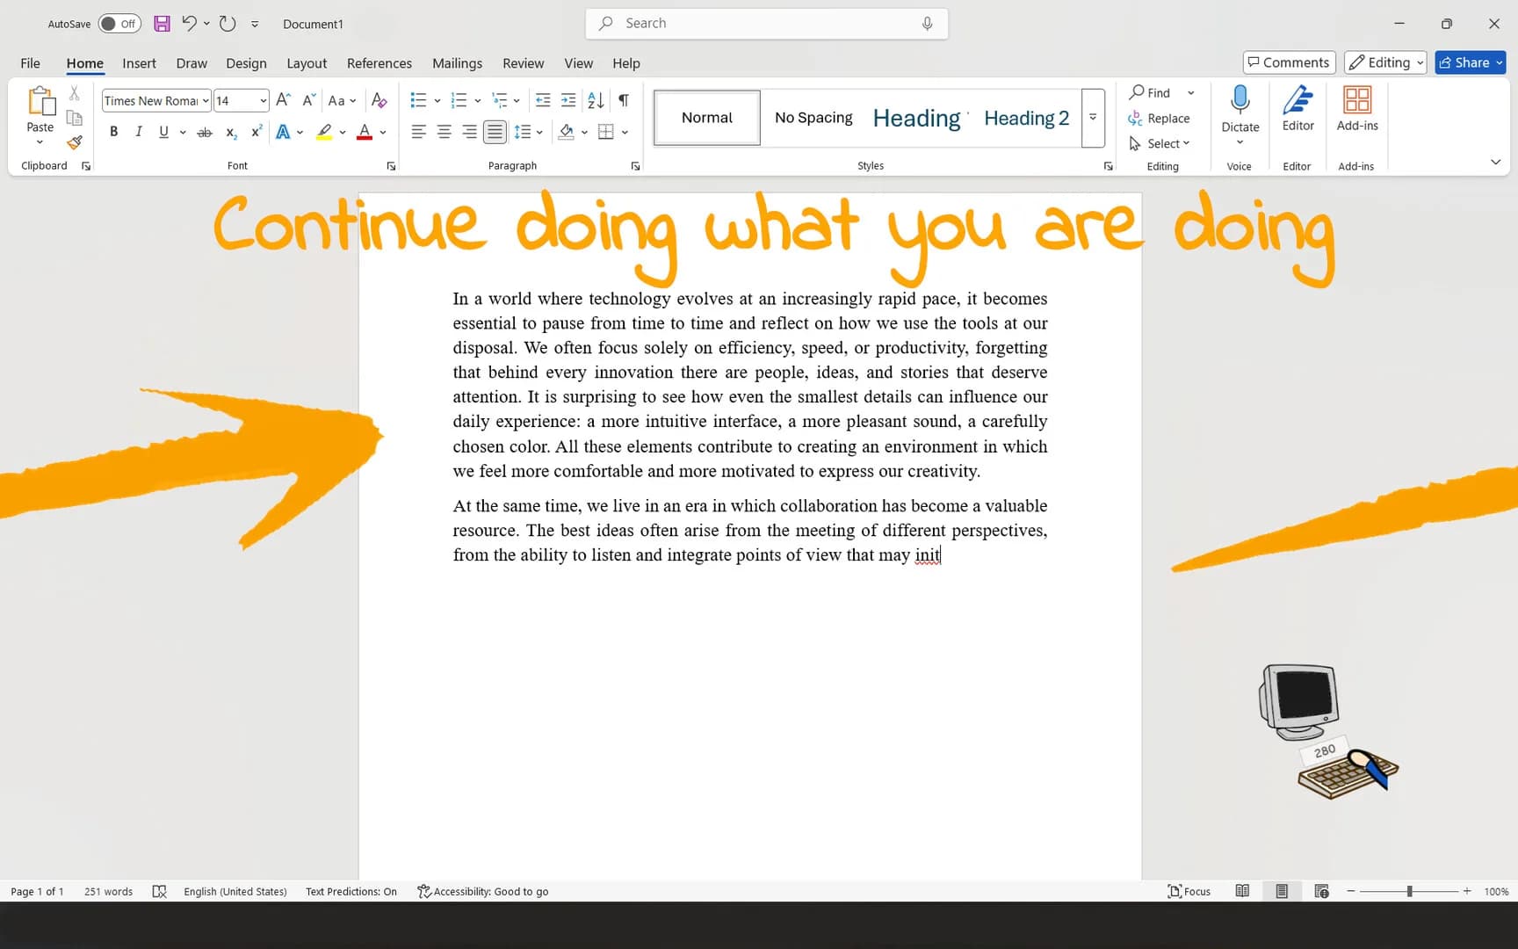The height and width of the screenshot is (949, 1518).
Task: Align the text to the right
Action: (470, 132)
